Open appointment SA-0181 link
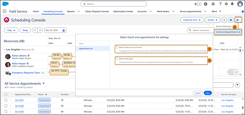The width and height of the screenshot is (245, 115). coord(19,100)
